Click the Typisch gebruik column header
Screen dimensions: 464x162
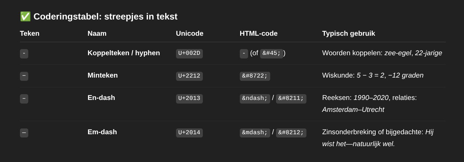pyautogui.click(x=348, y=34)
